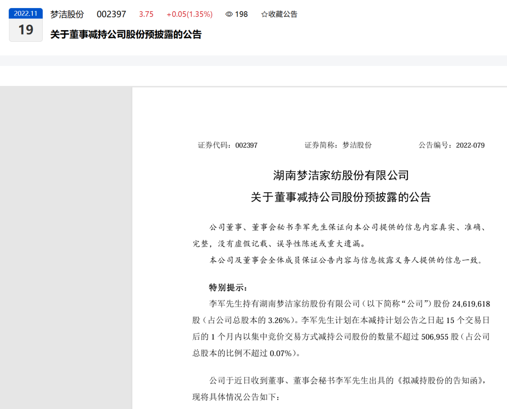507x409 pixels.
Task: Click the percentage 3.26% in the text
Action: (280, 320)
